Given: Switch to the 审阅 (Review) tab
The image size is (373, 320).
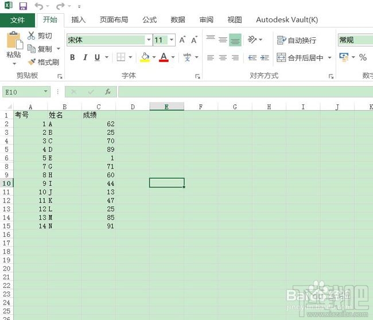Looking at the screenshot, I should pyautogui.click(x=206, y=19).
